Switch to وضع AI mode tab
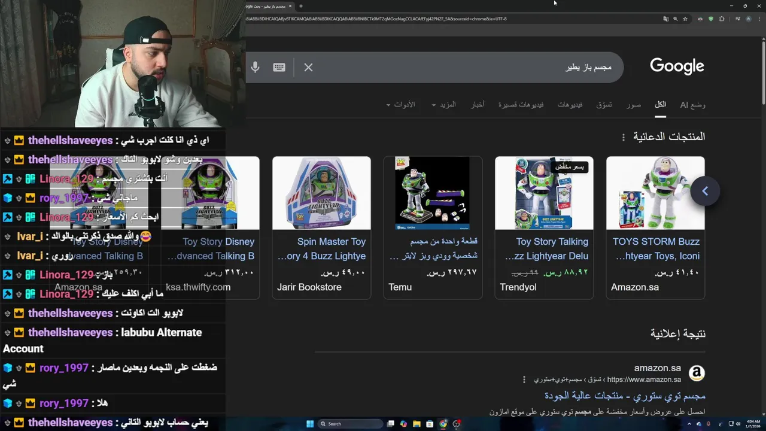 693,105
